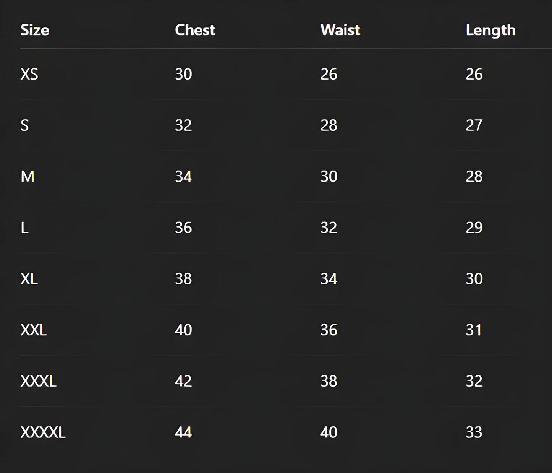This screenshot has width=552, height=473.
Task: Click the Length column header
Action: click(x=490, y=30)
